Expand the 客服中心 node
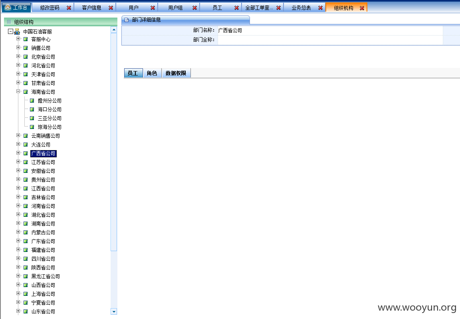Viewport: 460px width, 319px height. point(18,39)
